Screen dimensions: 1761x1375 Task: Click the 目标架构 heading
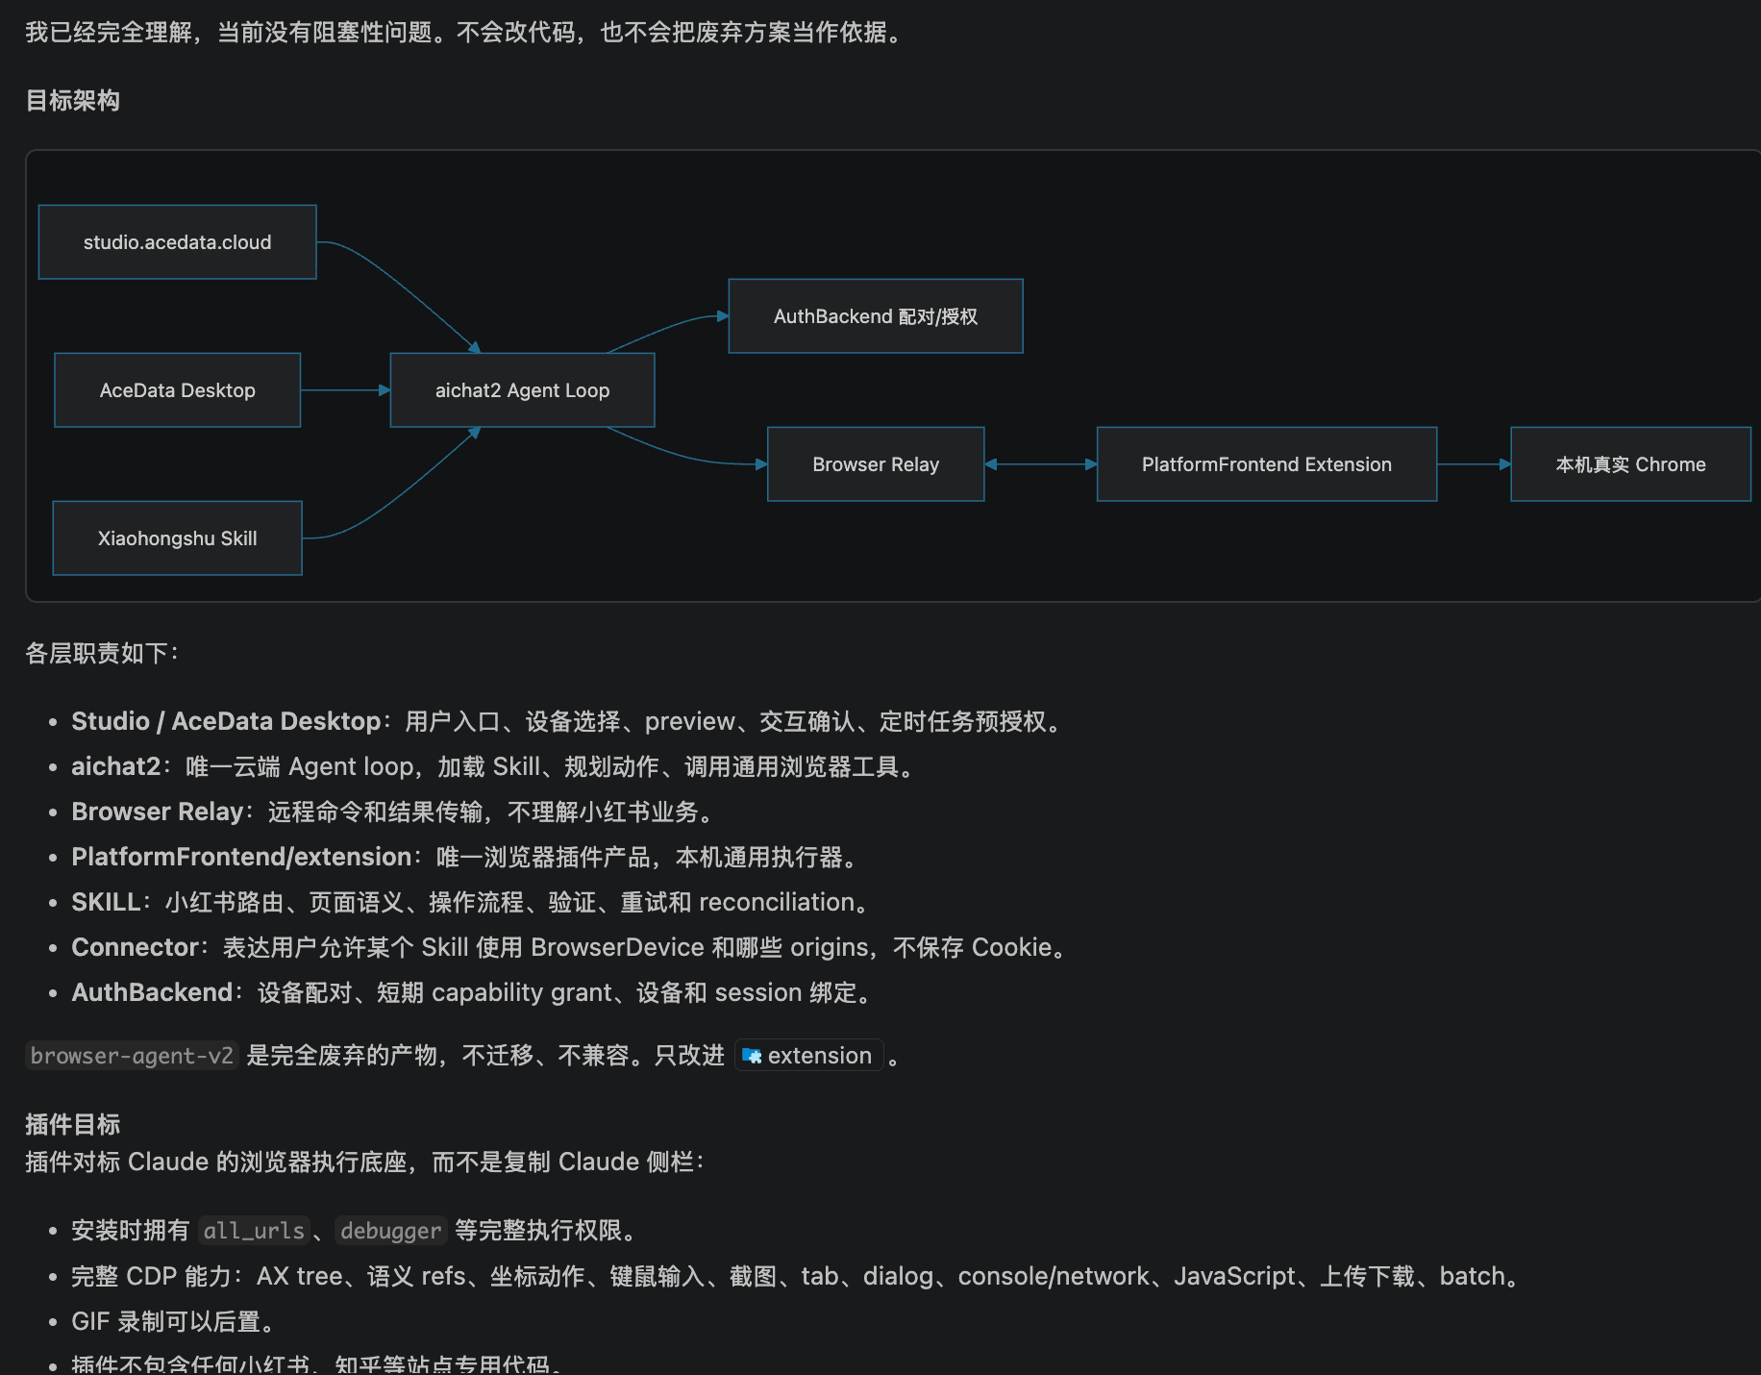73,100
